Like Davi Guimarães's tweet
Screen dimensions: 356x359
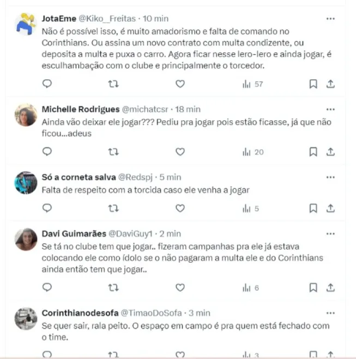[179, 287]
